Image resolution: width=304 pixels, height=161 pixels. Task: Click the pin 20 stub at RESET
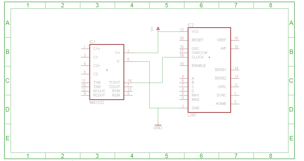[184, 40]
